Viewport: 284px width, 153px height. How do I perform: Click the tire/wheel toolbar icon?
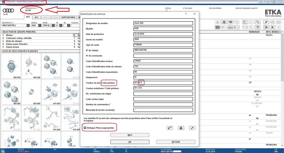(x=224, y=22)
